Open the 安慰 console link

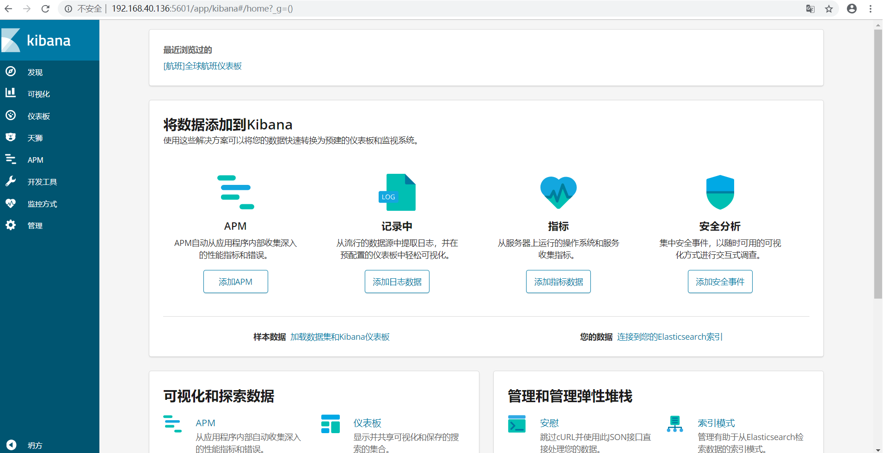point(549,423)
